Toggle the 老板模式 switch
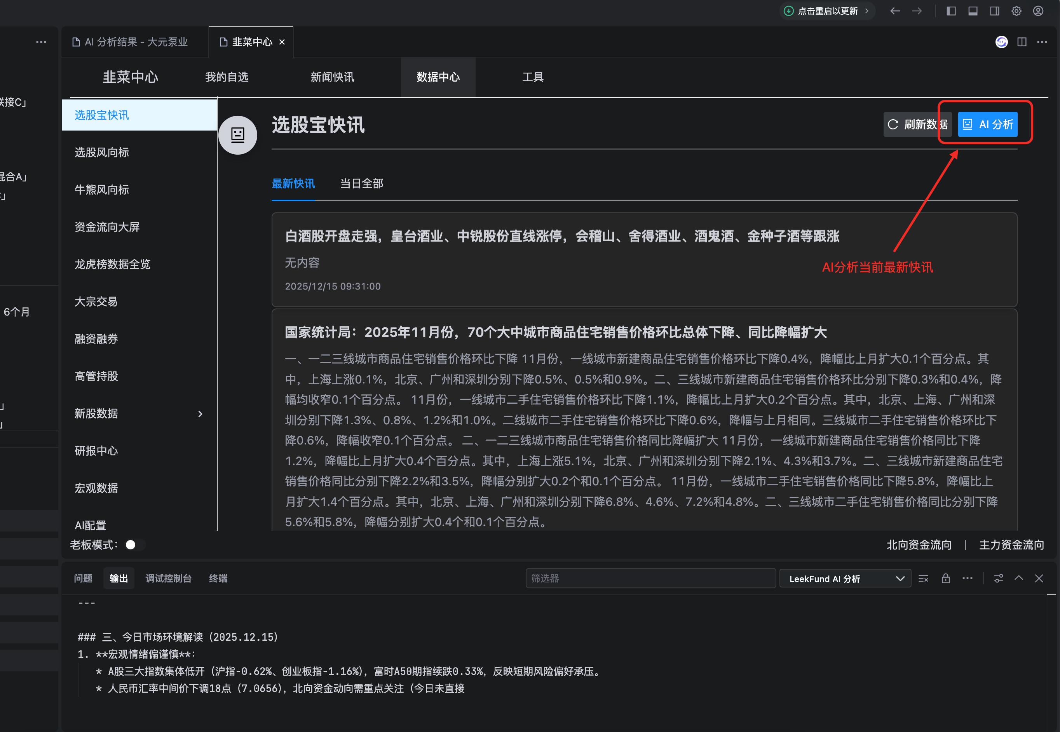The width and height of the screenshot is (1060, 732). tap(135, 544)
